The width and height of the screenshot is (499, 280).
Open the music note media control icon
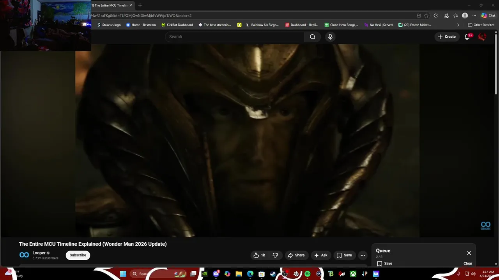pos(446,16)
